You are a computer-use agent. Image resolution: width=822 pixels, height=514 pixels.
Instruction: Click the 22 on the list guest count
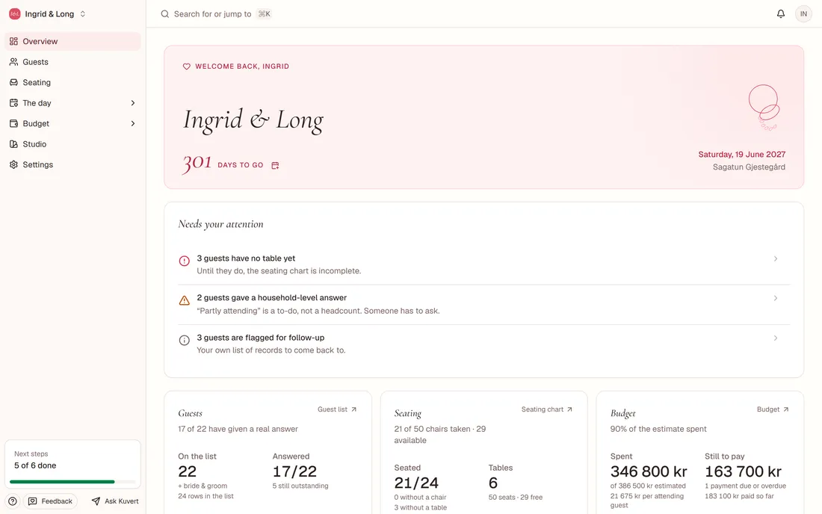tap(187, 471)
